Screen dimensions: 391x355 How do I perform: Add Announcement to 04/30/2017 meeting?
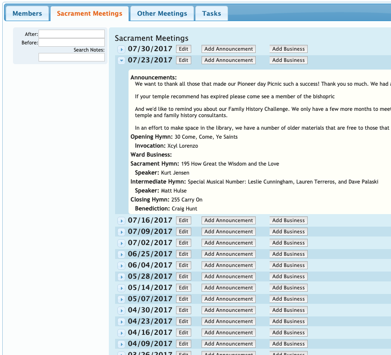(x=229, y=310)
